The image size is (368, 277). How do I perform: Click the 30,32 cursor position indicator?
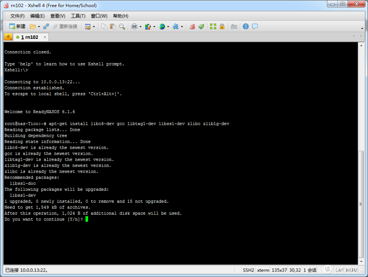[295, 270]
